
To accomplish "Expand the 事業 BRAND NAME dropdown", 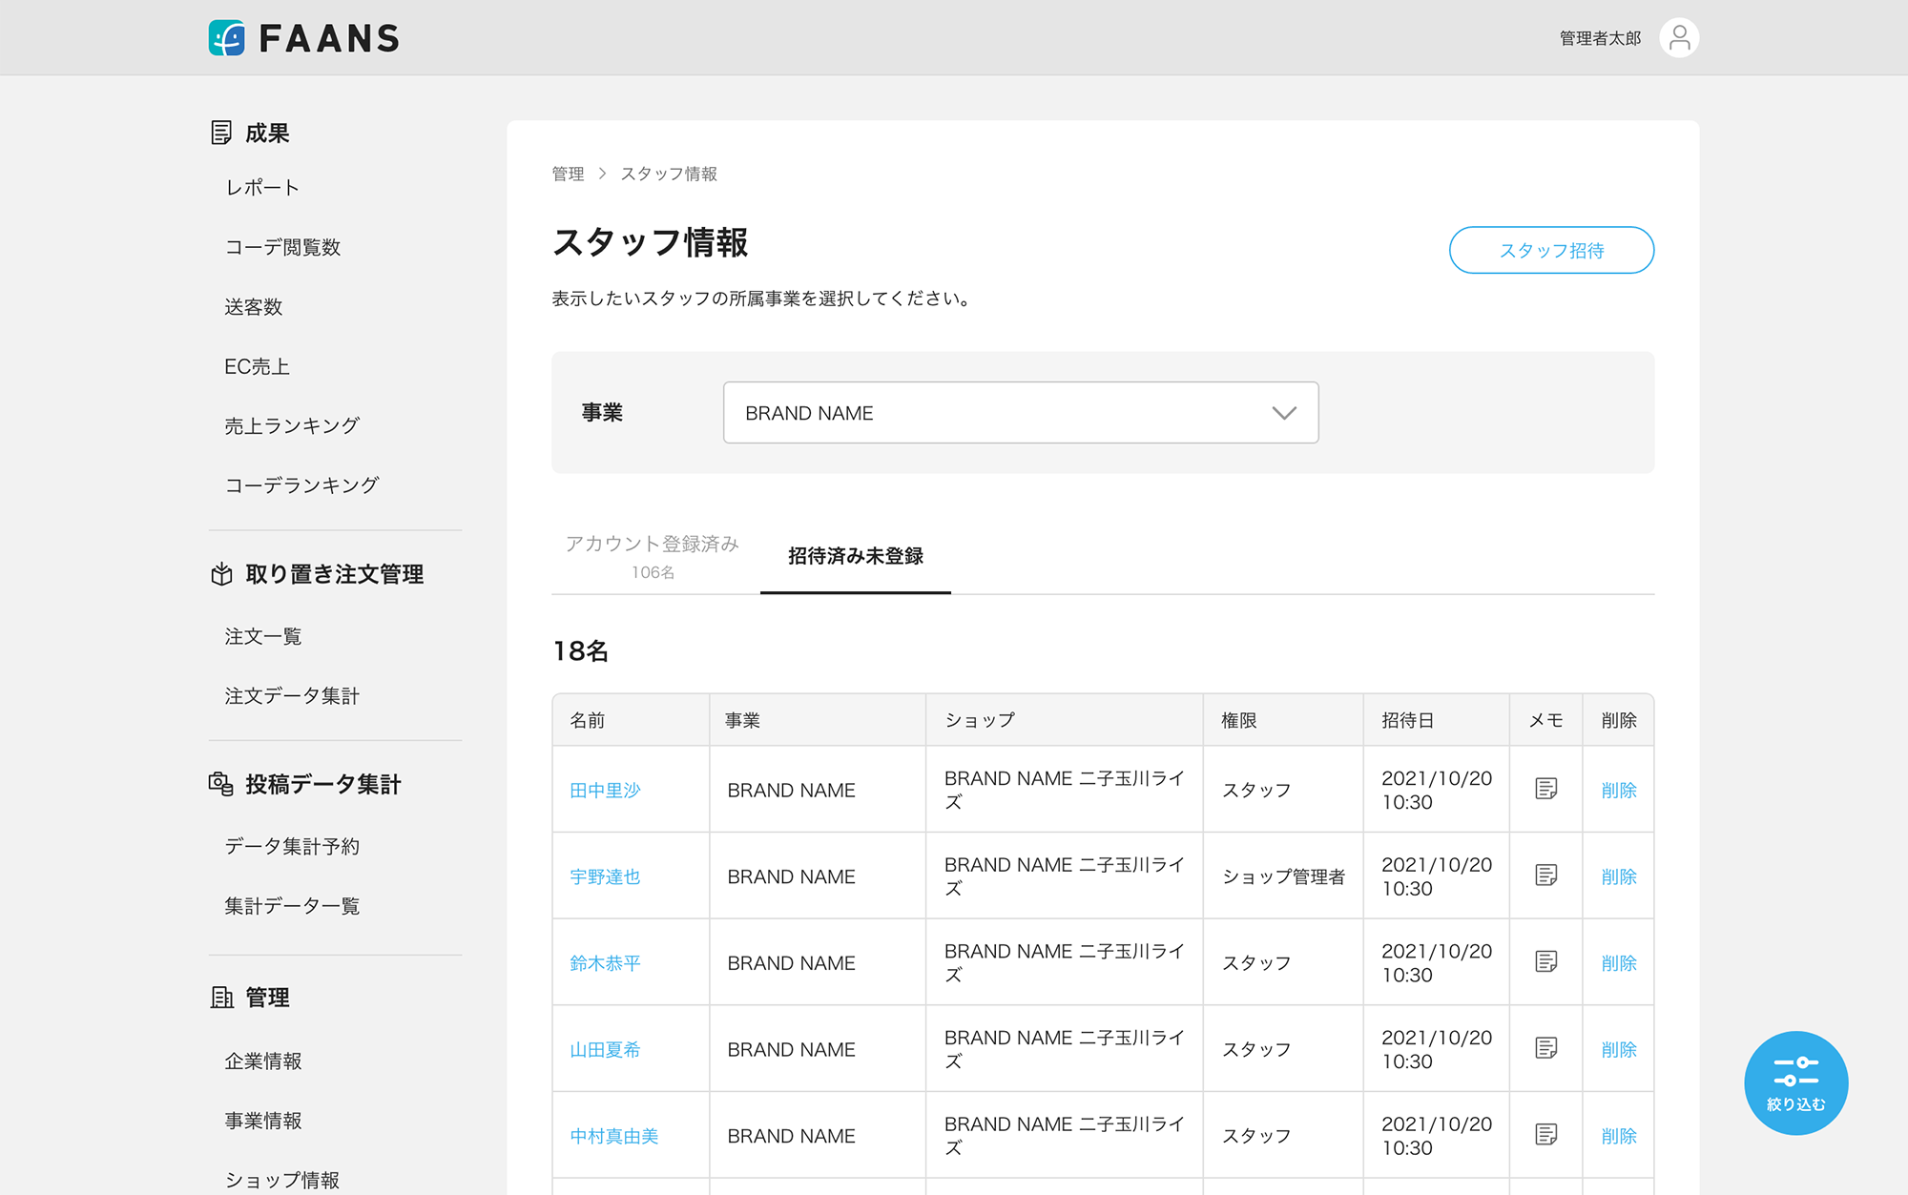I will click(1020, 413).
